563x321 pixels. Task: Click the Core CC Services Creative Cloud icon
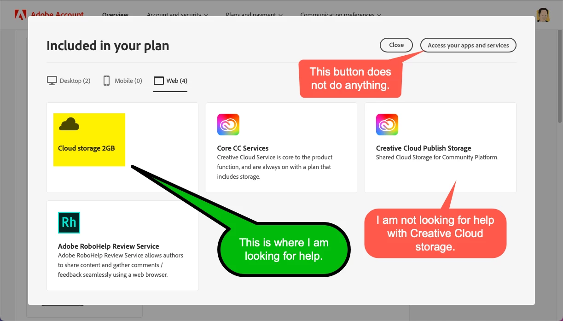228,124
